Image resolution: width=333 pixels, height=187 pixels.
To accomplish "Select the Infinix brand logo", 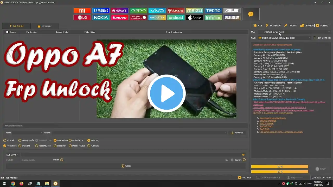I will (x=213, y=18).
